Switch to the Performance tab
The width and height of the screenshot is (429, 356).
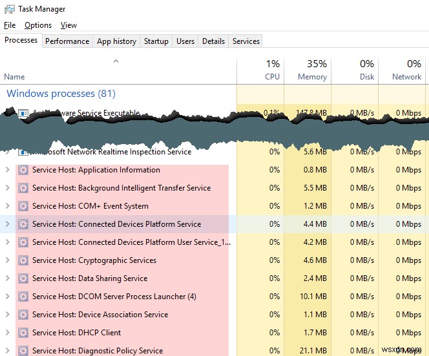[67, 41]
